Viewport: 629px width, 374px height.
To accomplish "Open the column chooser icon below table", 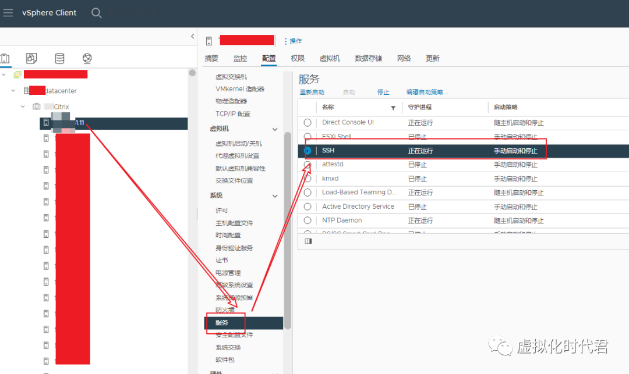I will 308,241.
